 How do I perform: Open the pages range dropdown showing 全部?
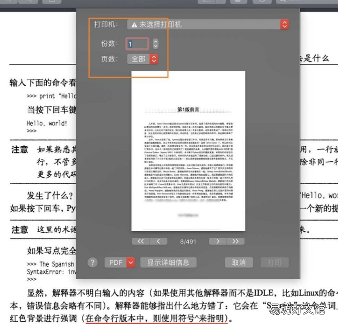coord(142,59)
